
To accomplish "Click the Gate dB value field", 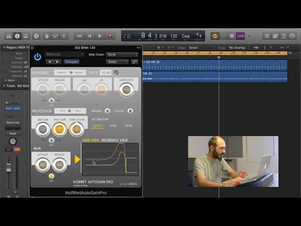I will point(105,73).
